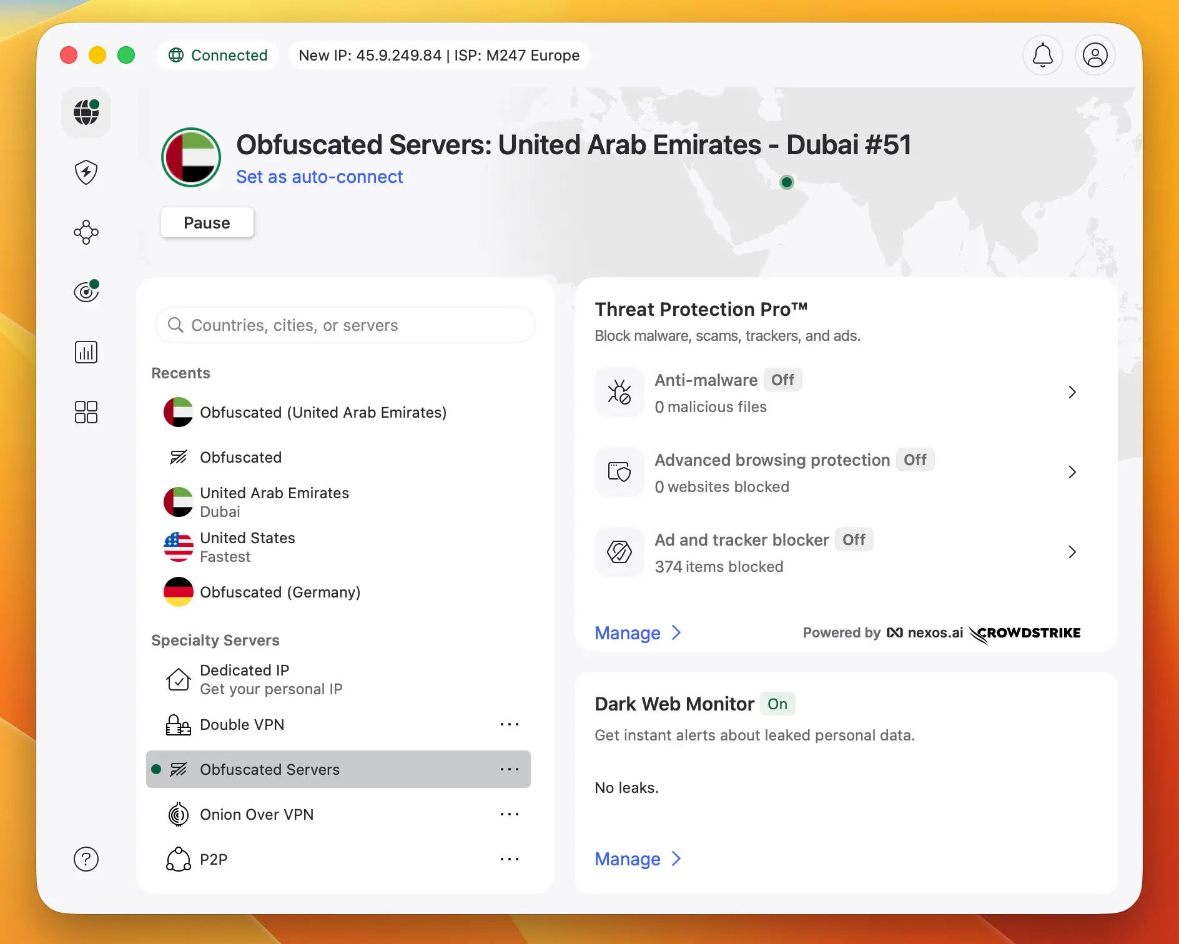Open the Onion Over VPN options menu
This screenshot has height=944, width=1179.
pyautogui.click(x=510, y=814)
